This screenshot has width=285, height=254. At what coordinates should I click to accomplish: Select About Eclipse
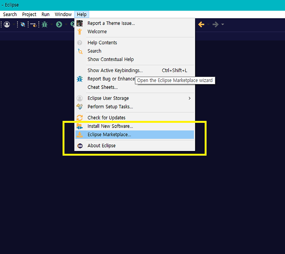tap(135, 145)
